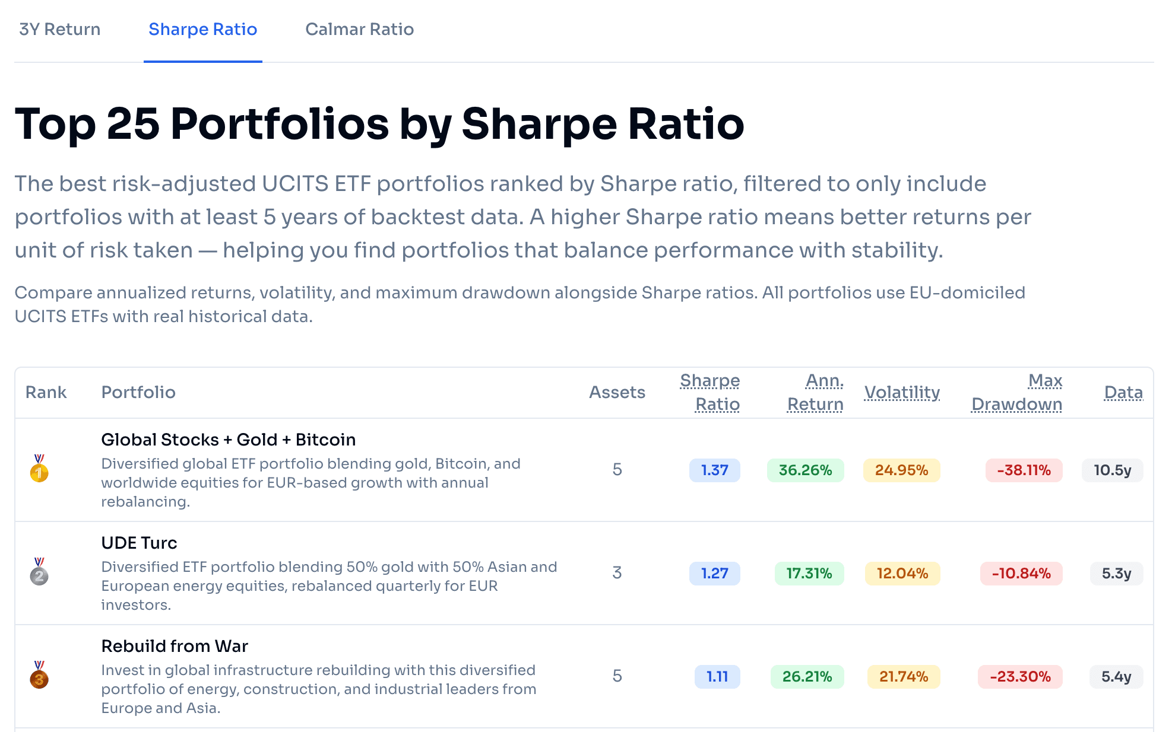Screen dimensions: 1172x732
Task: Select the UDE Turc portfolio name
Action: (x=140, y=542)
